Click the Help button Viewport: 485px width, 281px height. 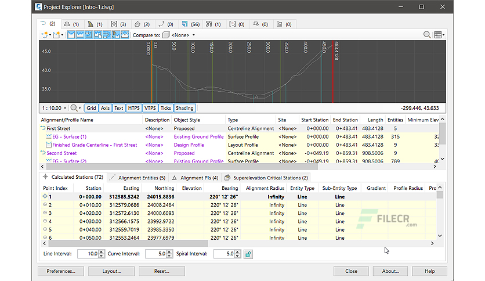tap(430, 271)
